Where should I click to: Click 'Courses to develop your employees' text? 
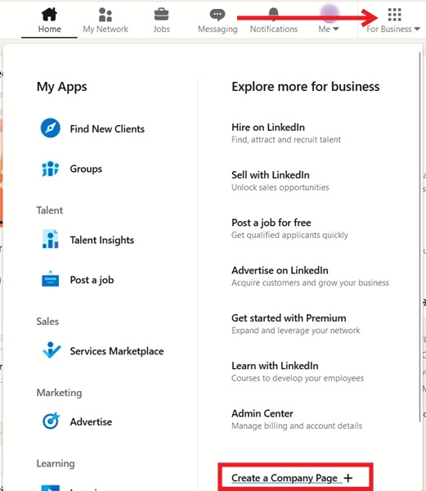point(298,378)
